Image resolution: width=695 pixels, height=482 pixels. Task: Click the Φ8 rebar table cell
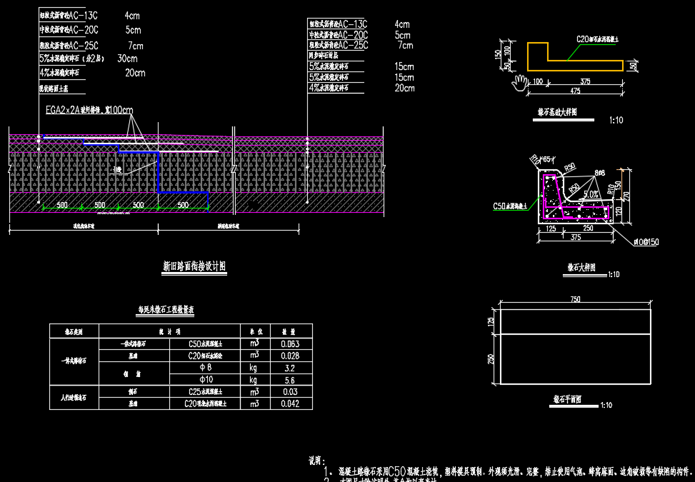205,368
